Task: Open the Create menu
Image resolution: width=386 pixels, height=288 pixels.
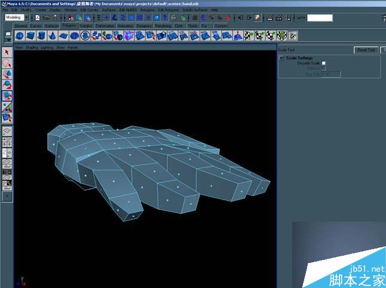Action: [41, 10]
